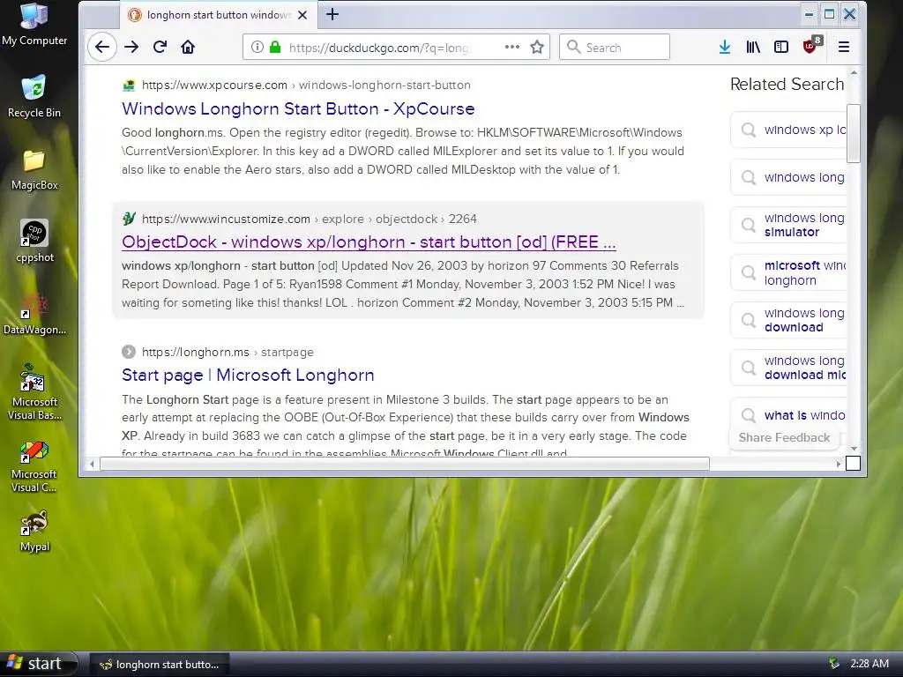Close the longhorn start button tab

[302, 15]
